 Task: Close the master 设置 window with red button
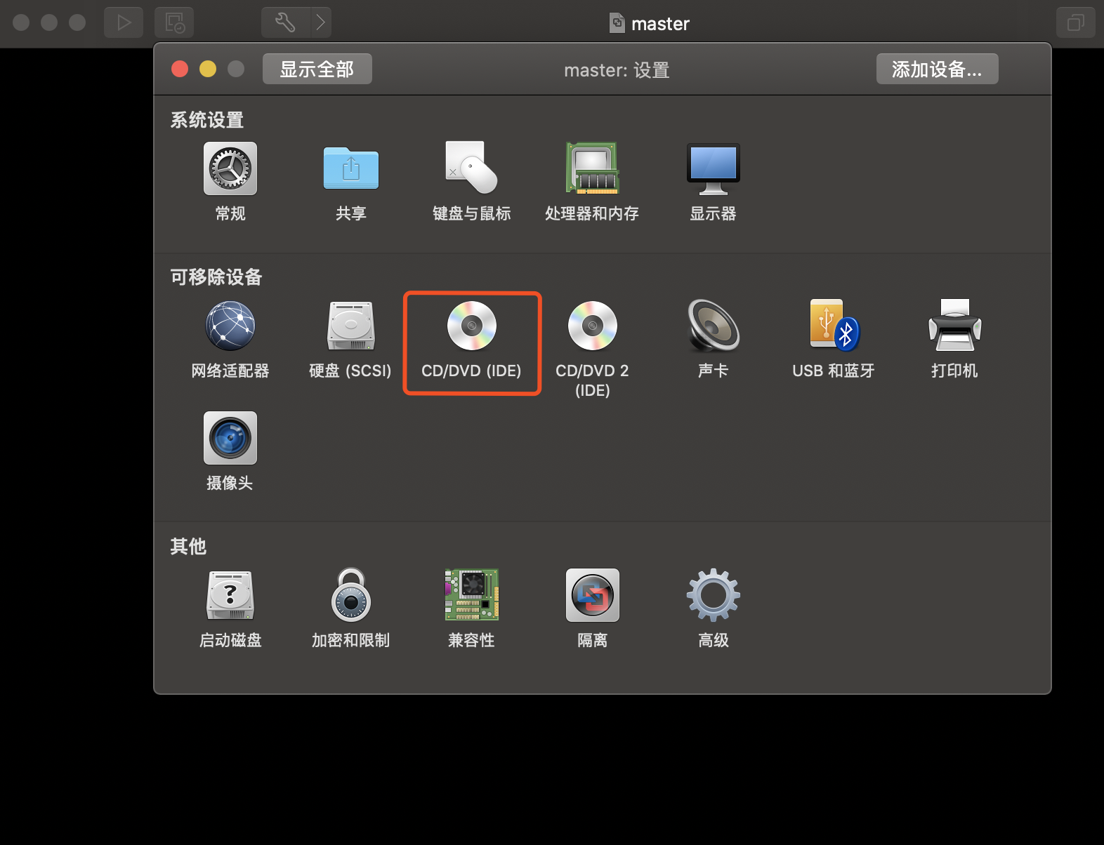pyautogui.click(x=180, y=69)
